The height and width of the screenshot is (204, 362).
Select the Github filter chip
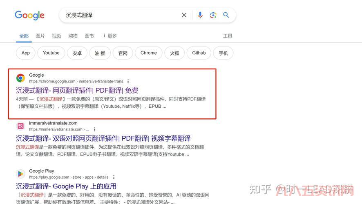[x=199, y=53]
